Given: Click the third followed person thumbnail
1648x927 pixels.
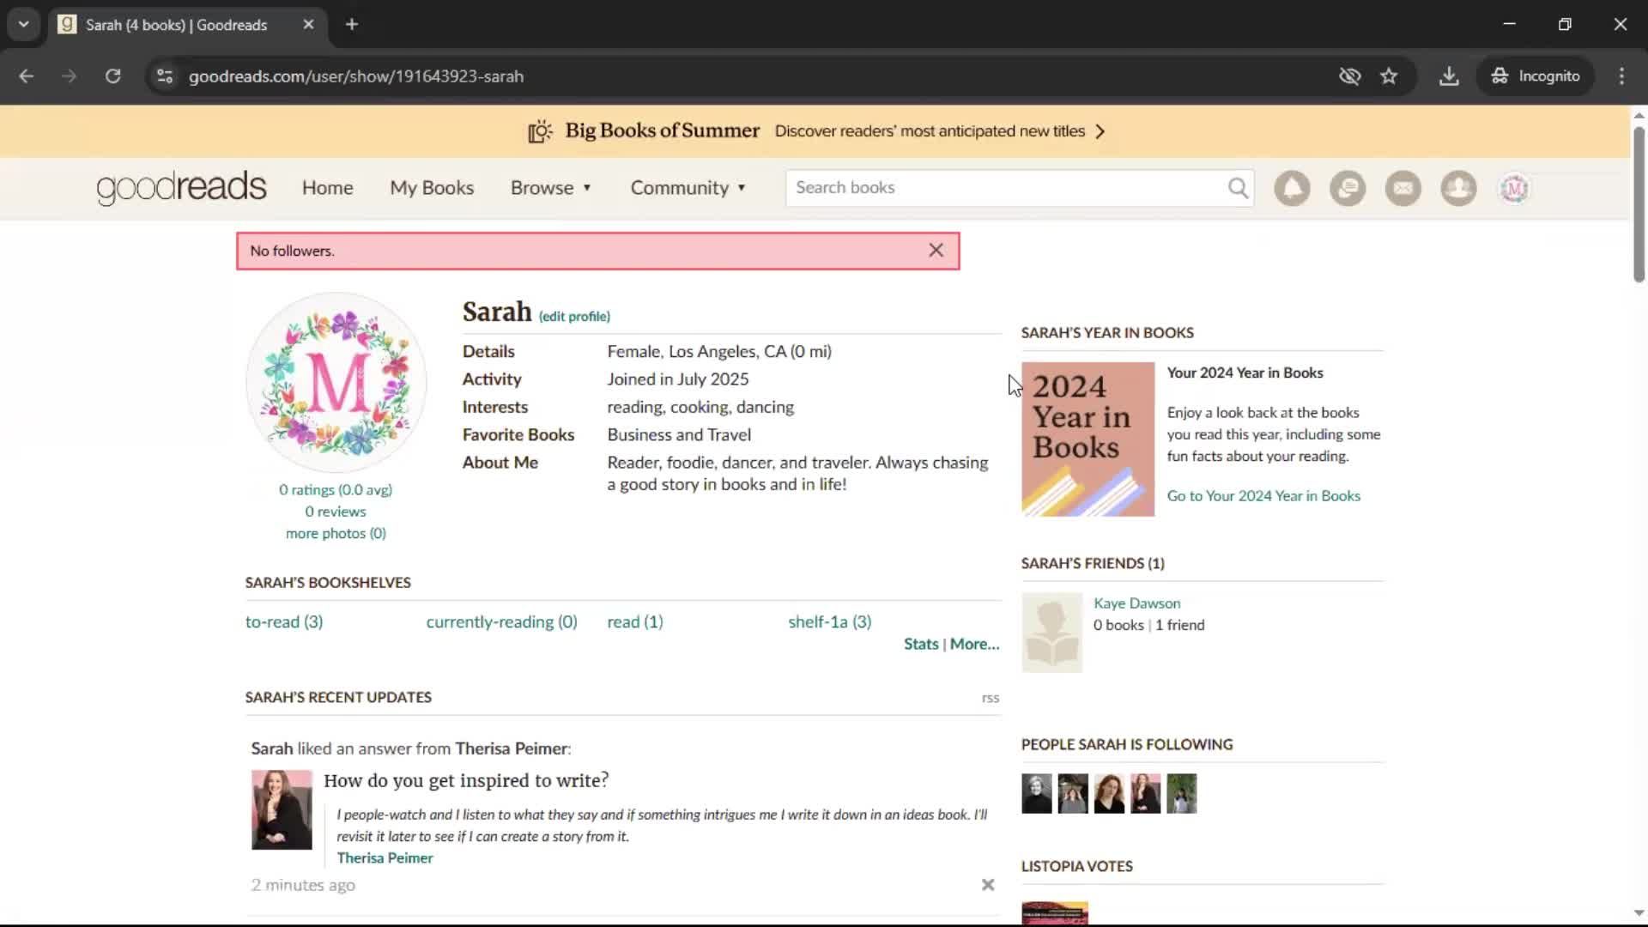Looking at the screenshot, I should click(x=1109, y=794).
